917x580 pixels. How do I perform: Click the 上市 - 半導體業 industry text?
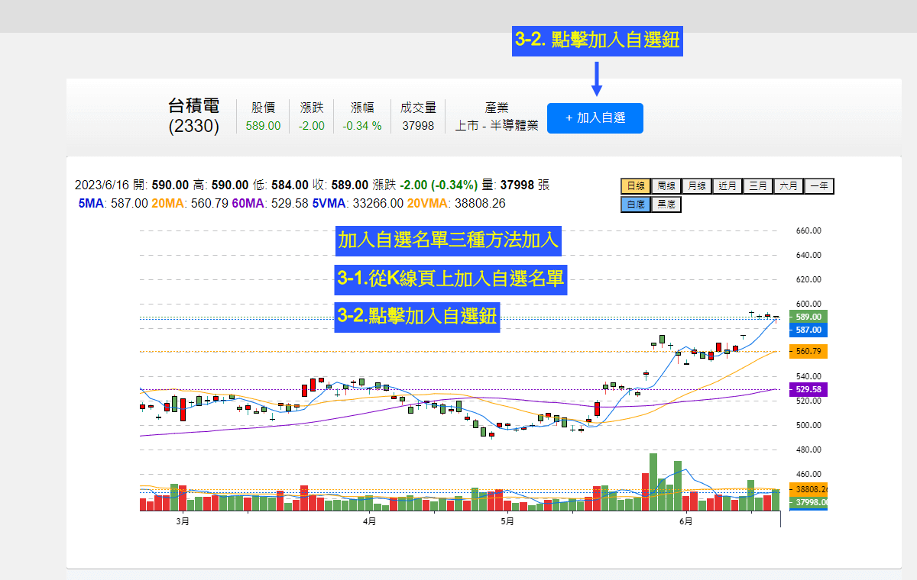pyautogui.click(x=497, y=126)
